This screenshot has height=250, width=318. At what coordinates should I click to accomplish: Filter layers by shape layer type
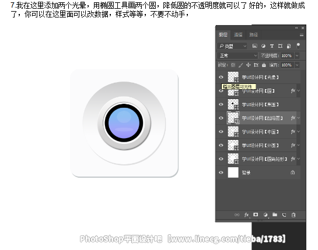pyautogui.click(x=280, y=46)
